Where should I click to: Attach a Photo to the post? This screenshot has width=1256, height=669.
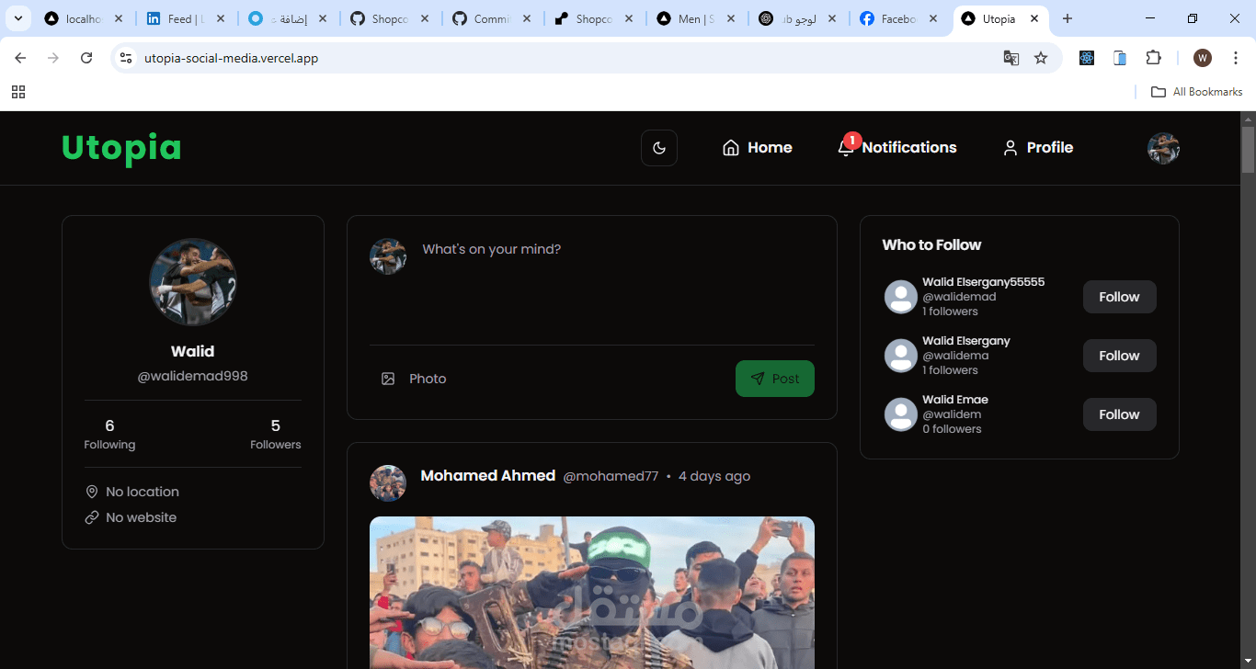414,379
